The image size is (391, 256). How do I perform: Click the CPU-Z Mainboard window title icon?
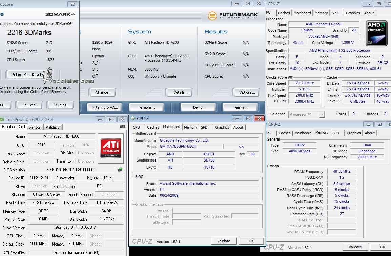pos(133,119)
